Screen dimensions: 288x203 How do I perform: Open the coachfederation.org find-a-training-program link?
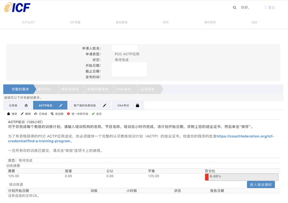[245, 136]
